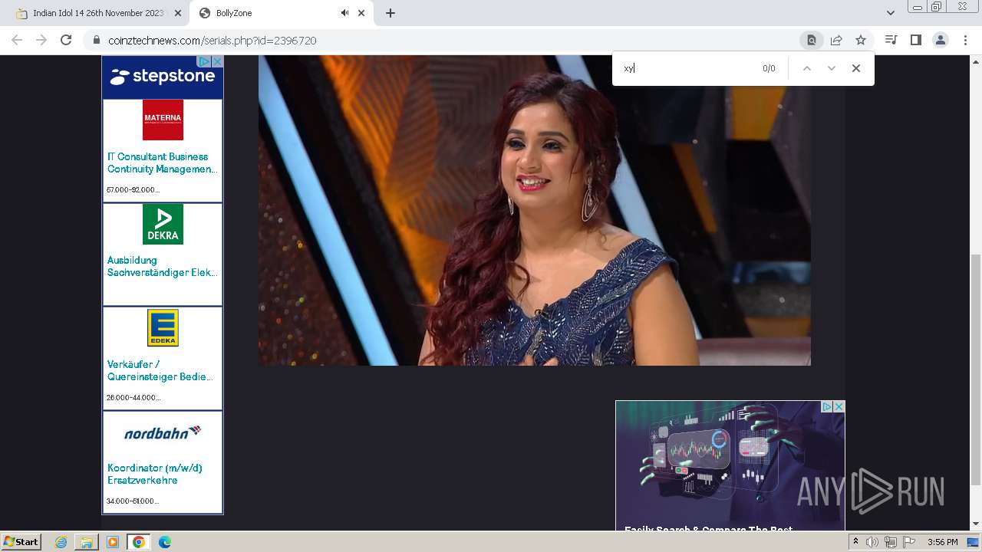Go forward to next page
Image resolution: width=982 pixels, height=552 pixels.
pos(41,40)
